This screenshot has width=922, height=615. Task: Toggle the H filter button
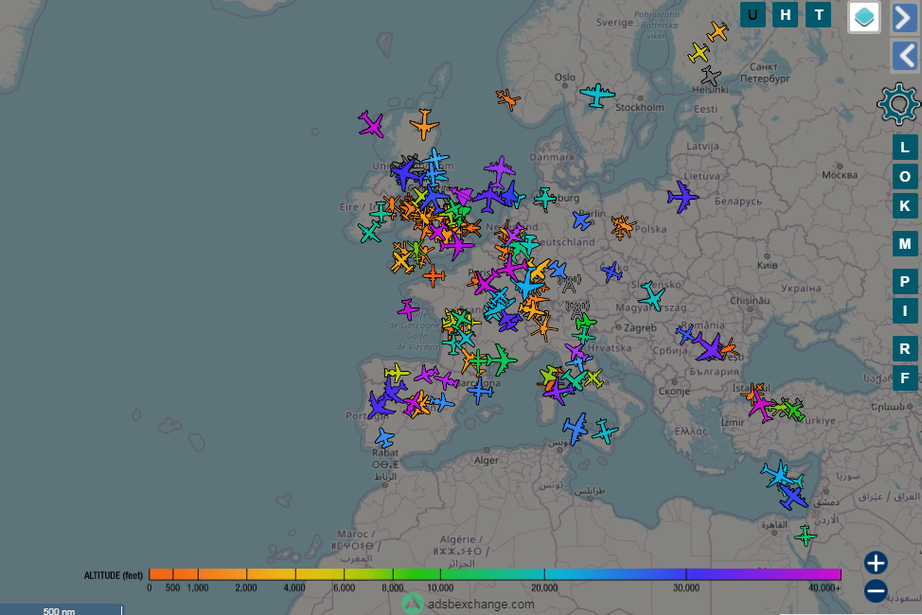pyautogui.click(x=785, y=15)
